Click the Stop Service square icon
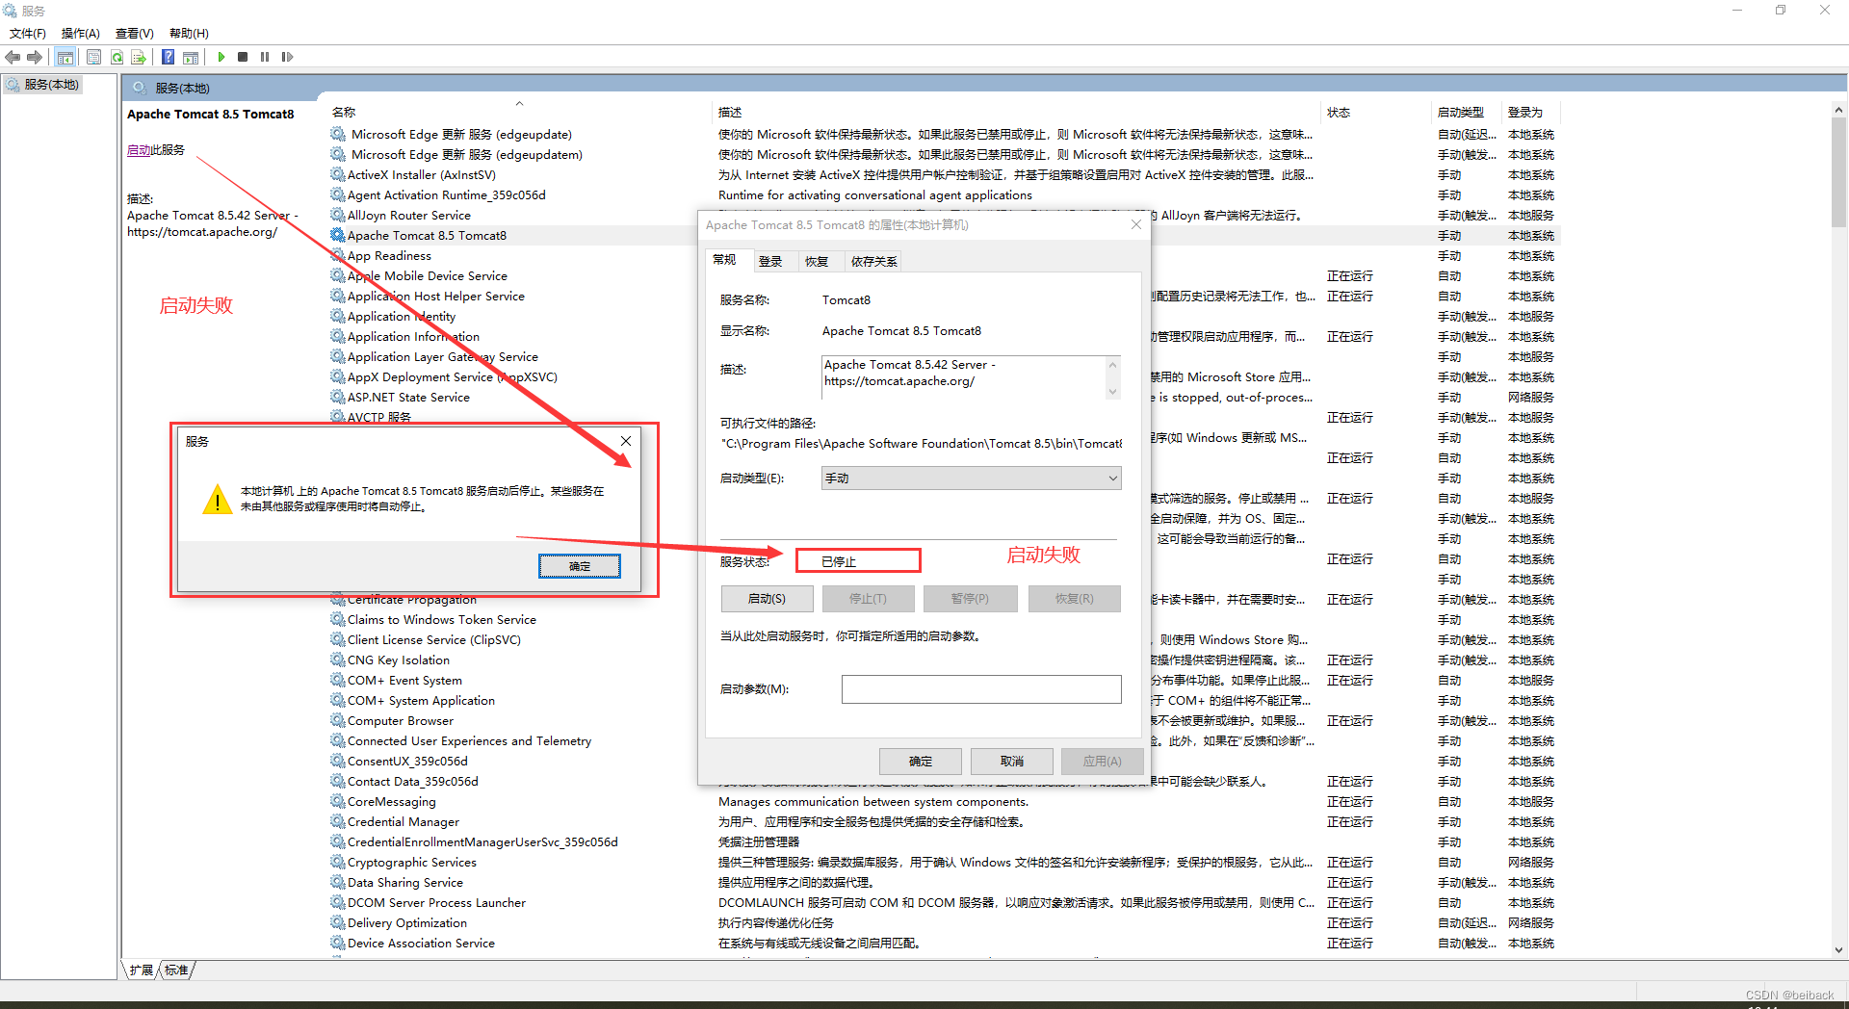1849x1009 pixels. tap(243, 57)
